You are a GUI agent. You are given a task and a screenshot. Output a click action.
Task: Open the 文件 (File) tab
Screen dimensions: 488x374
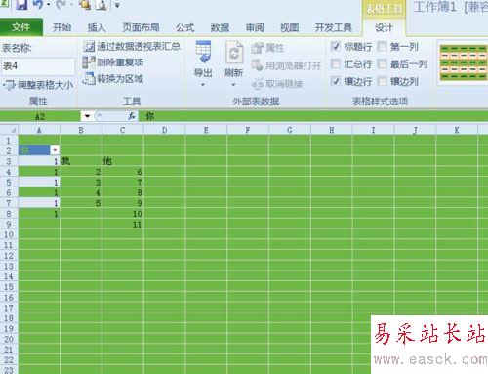[x=21, y=27]
